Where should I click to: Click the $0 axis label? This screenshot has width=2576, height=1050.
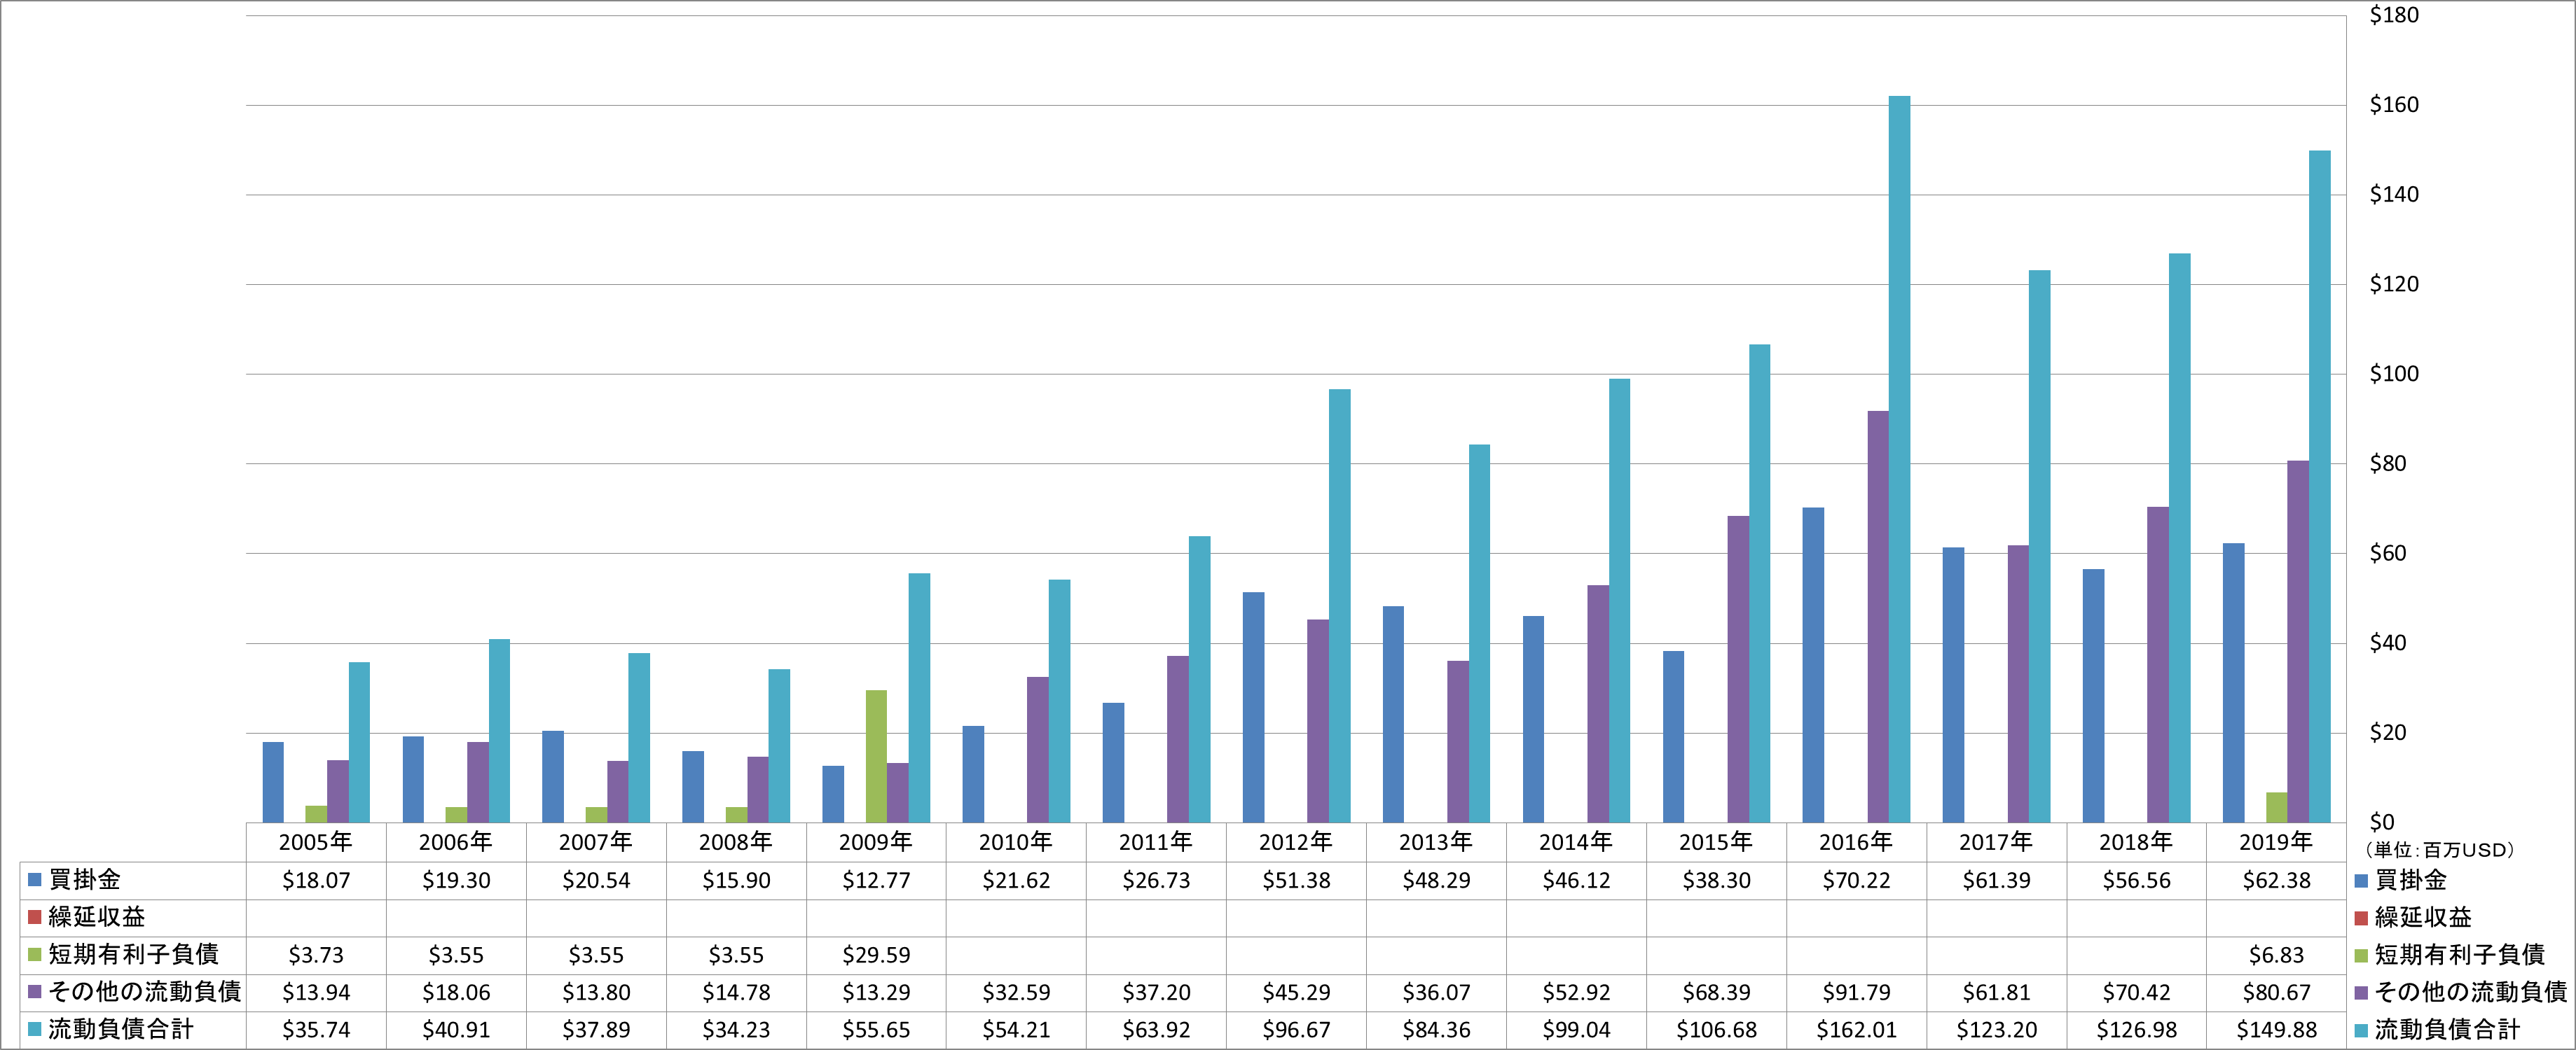click(x=2382, y=822)
